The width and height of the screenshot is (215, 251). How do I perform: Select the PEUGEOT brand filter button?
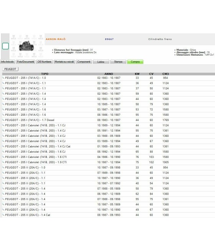(10, 69)
